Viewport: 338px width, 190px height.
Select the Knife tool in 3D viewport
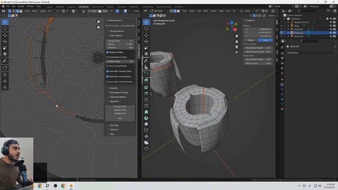coord(146,106)
